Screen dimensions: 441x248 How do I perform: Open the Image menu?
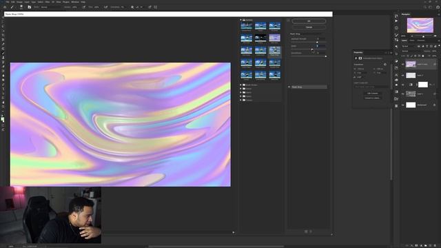click(x=19, y=2)
